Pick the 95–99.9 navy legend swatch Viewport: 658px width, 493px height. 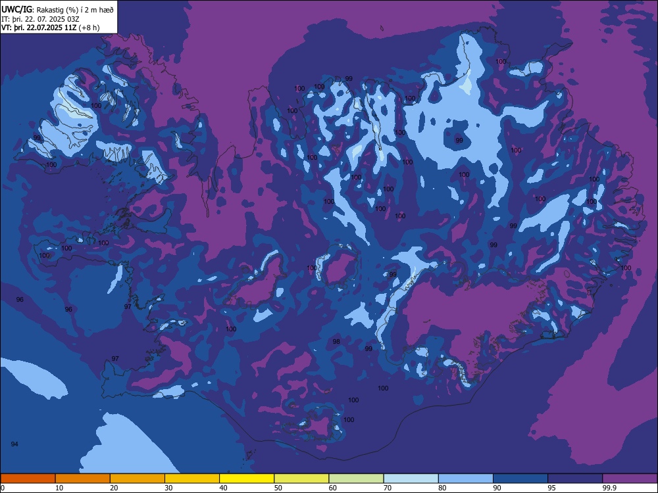click(x=575, y=479)
